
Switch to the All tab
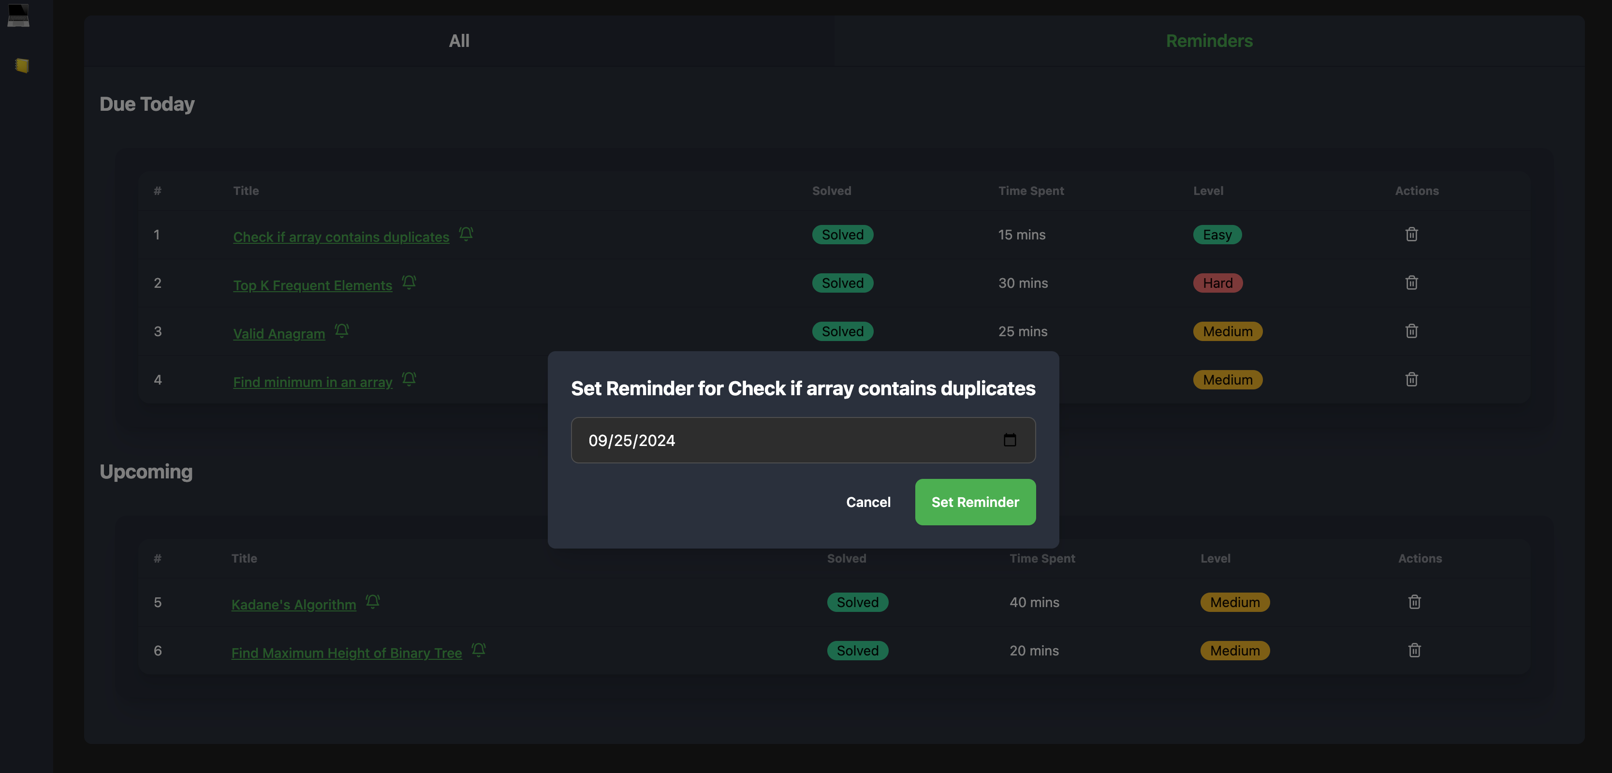[x=459, y=41]
